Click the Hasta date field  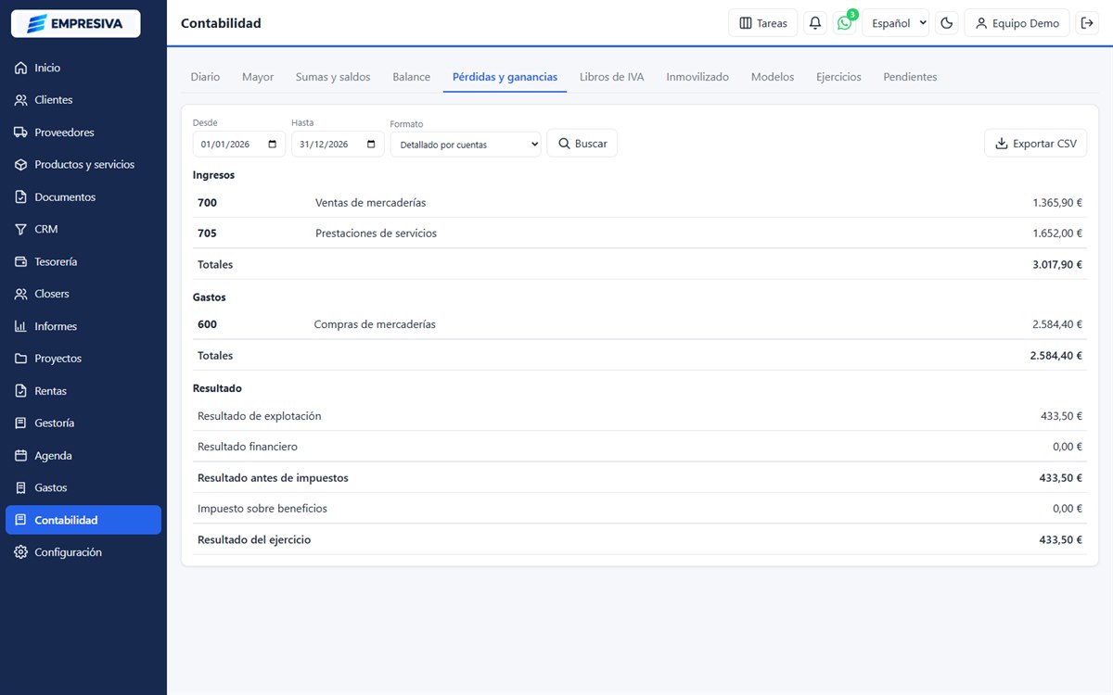(338, 144)
